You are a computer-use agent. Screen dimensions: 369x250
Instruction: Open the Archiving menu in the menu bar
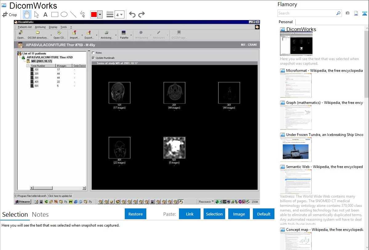(x=40, y=27)
